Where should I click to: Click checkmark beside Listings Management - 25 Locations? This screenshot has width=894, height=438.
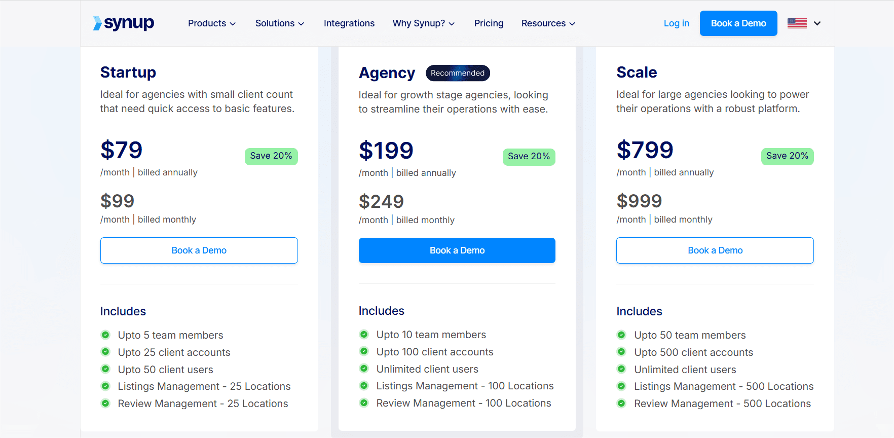[105, 386]
